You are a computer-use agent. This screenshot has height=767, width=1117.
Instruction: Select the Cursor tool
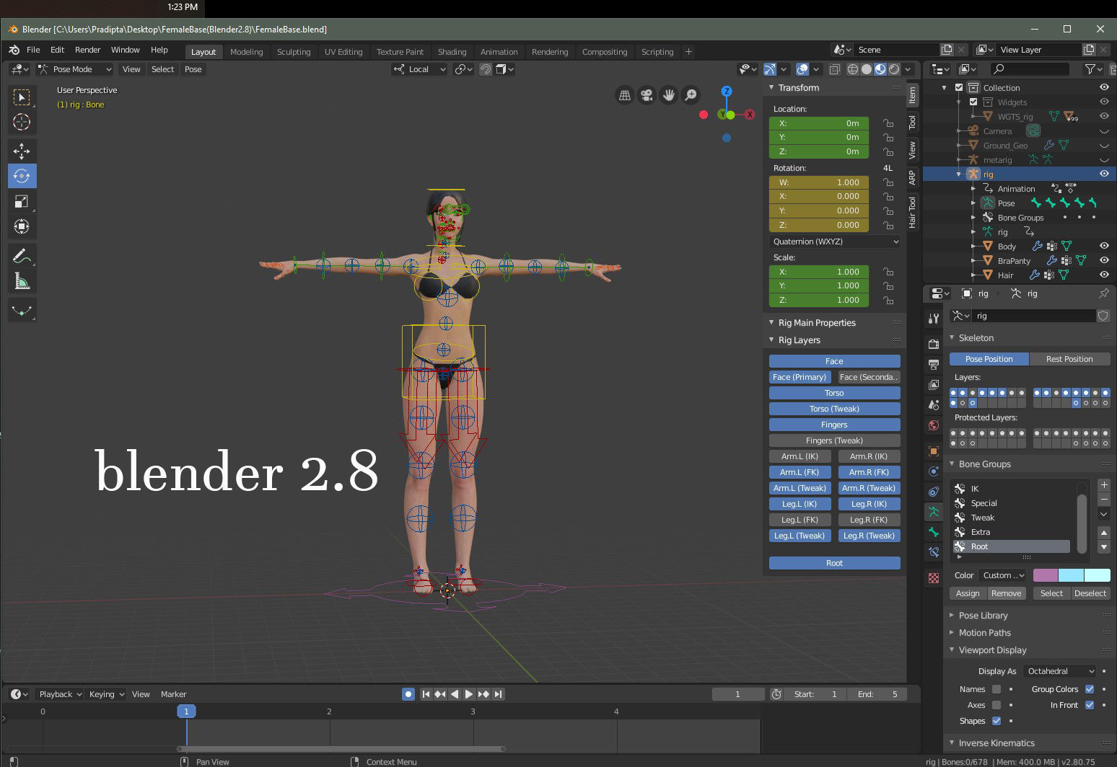click(x=22, y=122)
